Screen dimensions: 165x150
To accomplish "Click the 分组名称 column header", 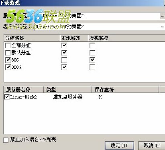I will pyautogui.click(x=32, y=38).
